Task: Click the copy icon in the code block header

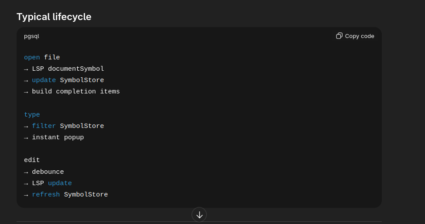Action: pyautogui.click(x=339, y=36)
